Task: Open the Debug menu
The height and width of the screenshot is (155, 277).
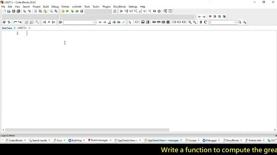Action: [x=55, y=7]
